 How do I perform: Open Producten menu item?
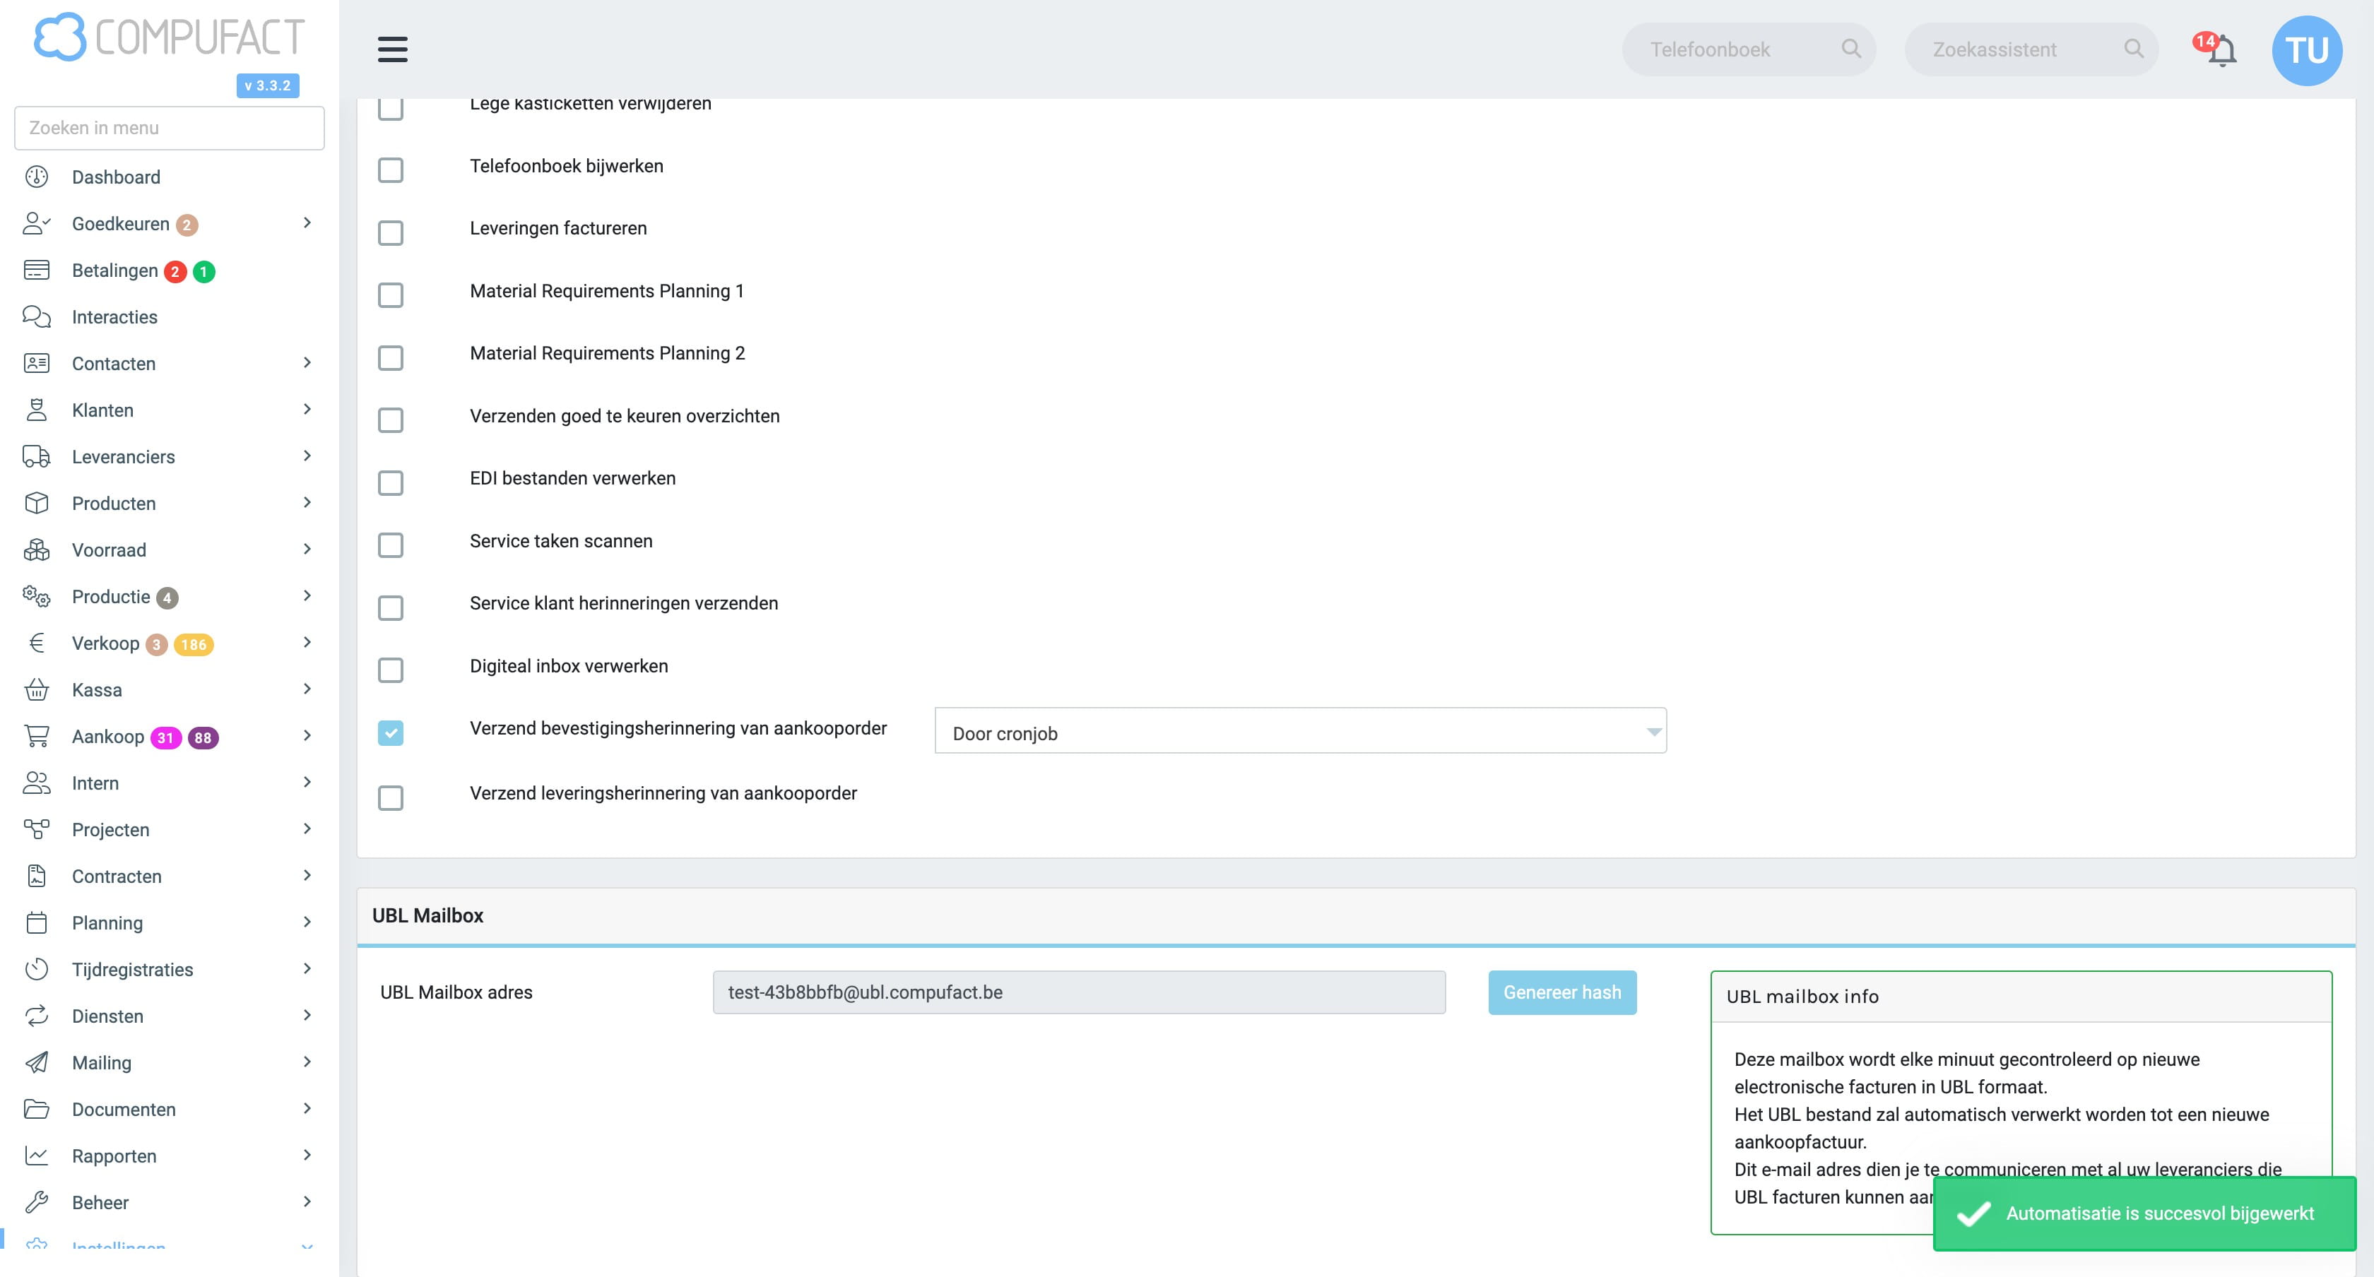click(170, 503)
